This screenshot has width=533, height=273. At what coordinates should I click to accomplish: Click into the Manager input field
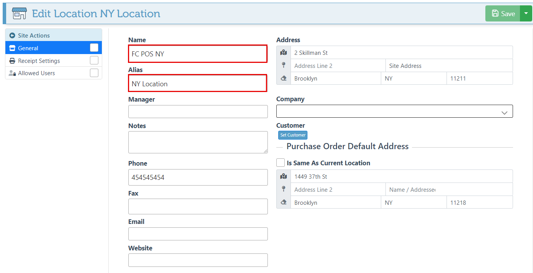click(x=198, y=112)
